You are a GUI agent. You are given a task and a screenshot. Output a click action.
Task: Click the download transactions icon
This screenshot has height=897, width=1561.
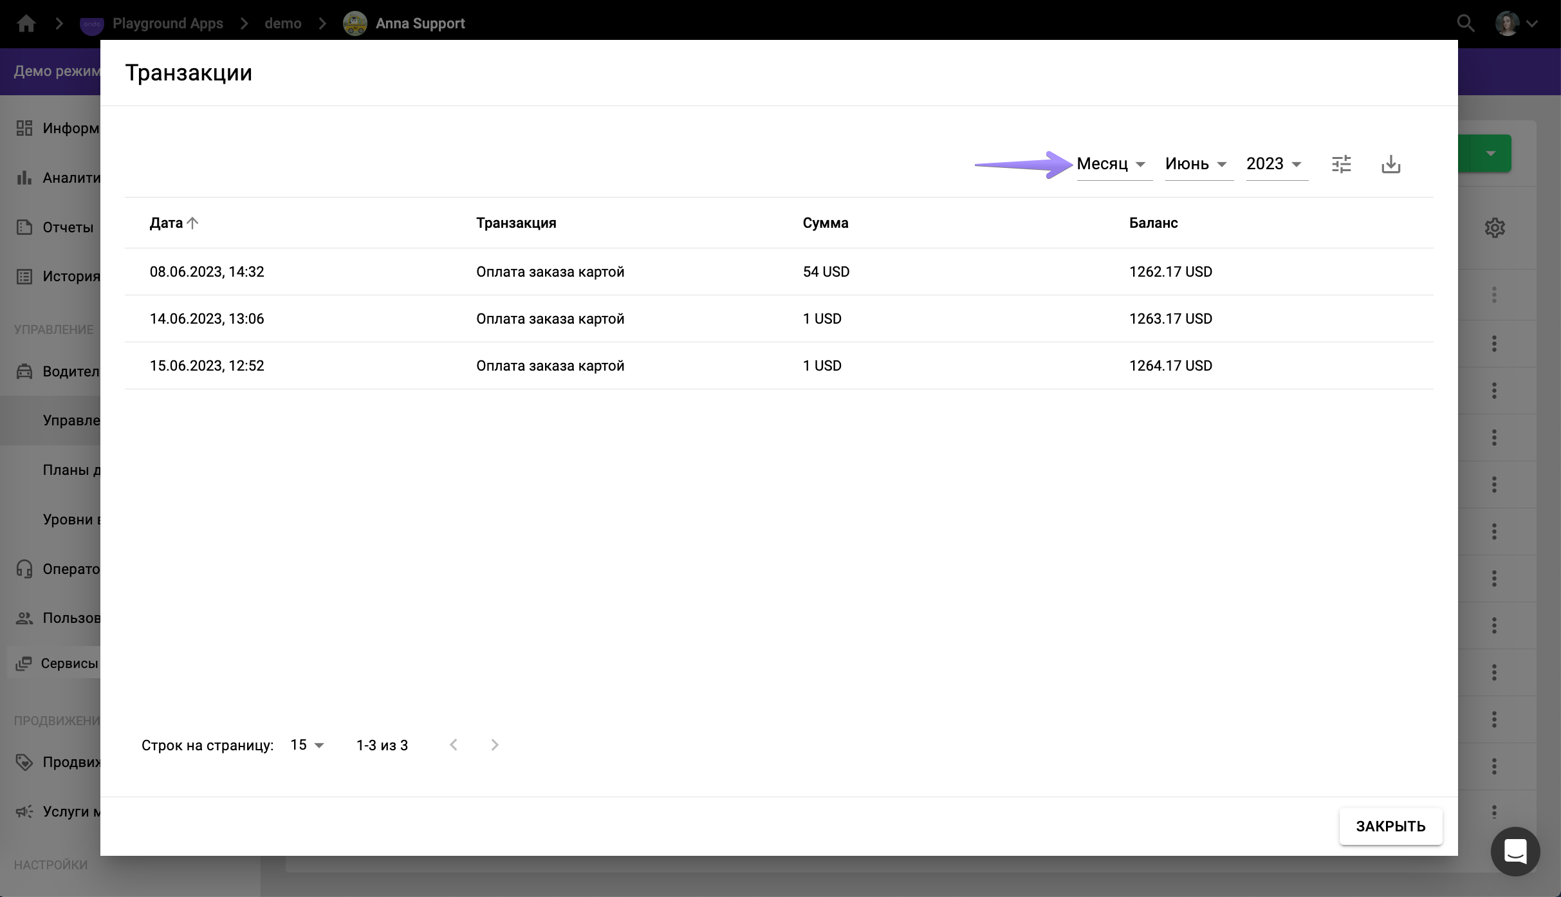1390,164
